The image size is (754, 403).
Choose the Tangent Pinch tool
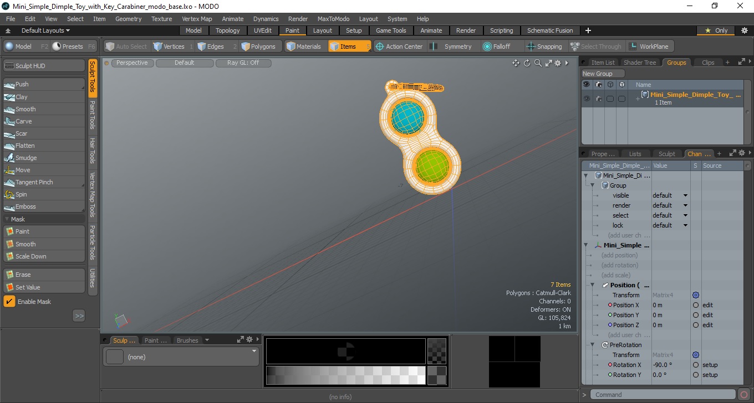pos(44,182)
